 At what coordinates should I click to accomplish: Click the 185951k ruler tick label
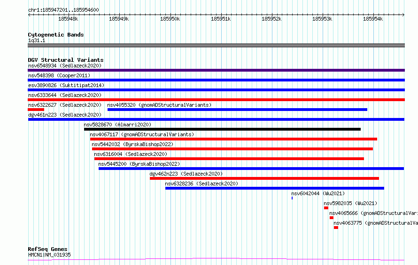(x=221, y=19)
